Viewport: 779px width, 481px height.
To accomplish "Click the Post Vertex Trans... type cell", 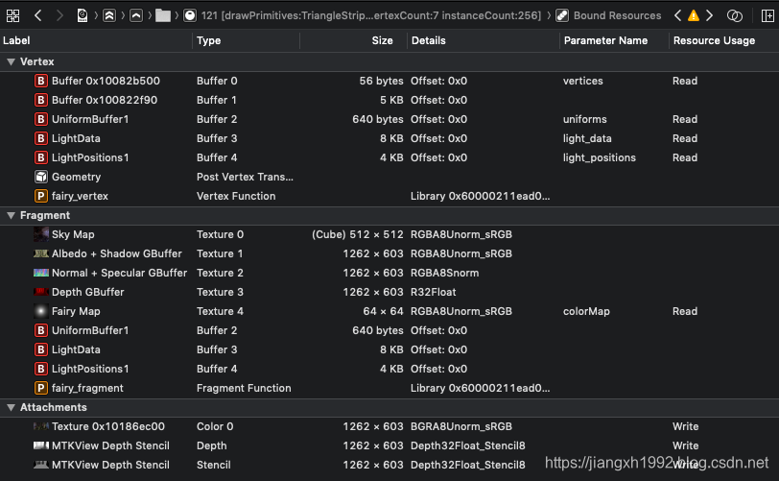I will (x=245, y=177).
